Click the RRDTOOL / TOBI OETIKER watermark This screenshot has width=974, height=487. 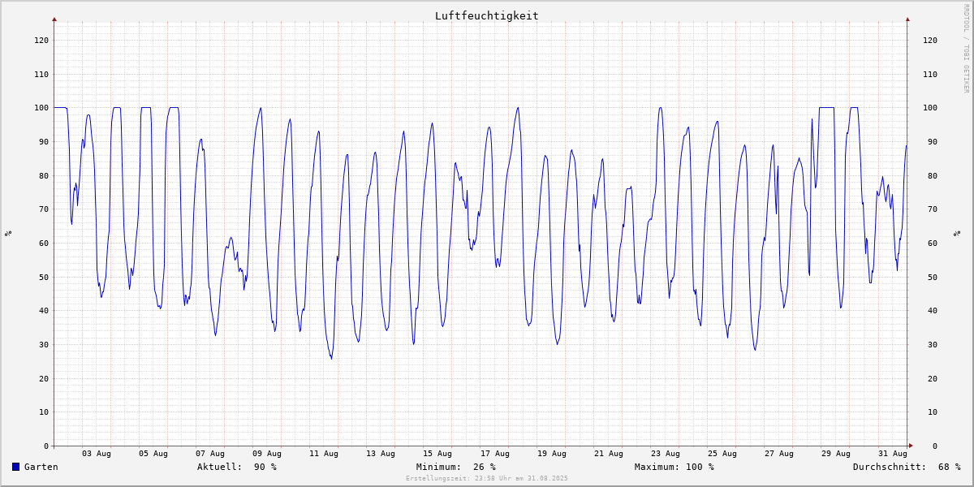click(966, 48)
